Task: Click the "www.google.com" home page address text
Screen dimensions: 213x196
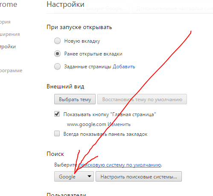Action: pyautogui.click(x=86, y=124)
